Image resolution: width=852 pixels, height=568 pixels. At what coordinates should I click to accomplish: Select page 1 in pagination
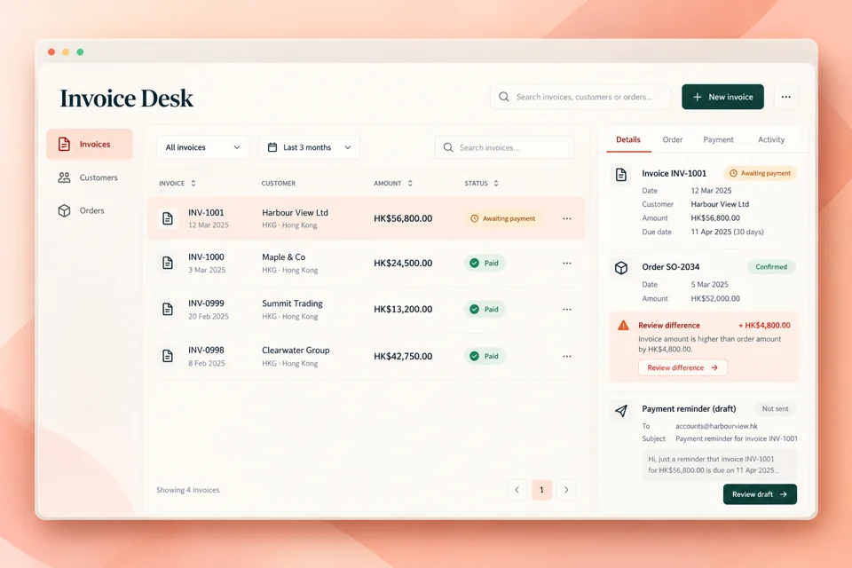[x=541, y=490]
